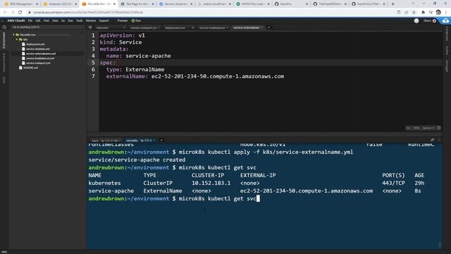Open the Run menu
The height and width of the screenshot is (254, 451).
coord(70,20)
